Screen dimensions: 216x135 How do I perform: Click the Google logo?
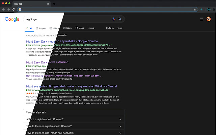click(12, 19)
